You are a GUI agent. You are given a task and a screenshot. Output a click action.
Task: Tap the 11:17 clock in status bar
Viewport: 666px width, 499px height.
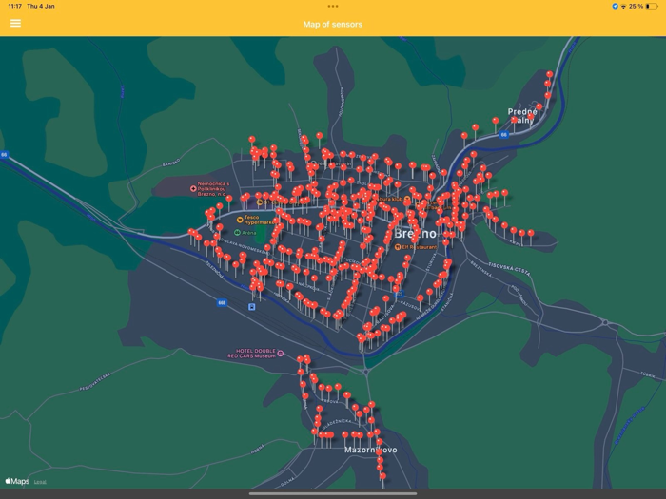pyautogui.click(x=15, y=6)
